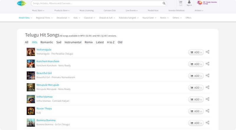Switch to Remix songs filter tab

[89, 42]
